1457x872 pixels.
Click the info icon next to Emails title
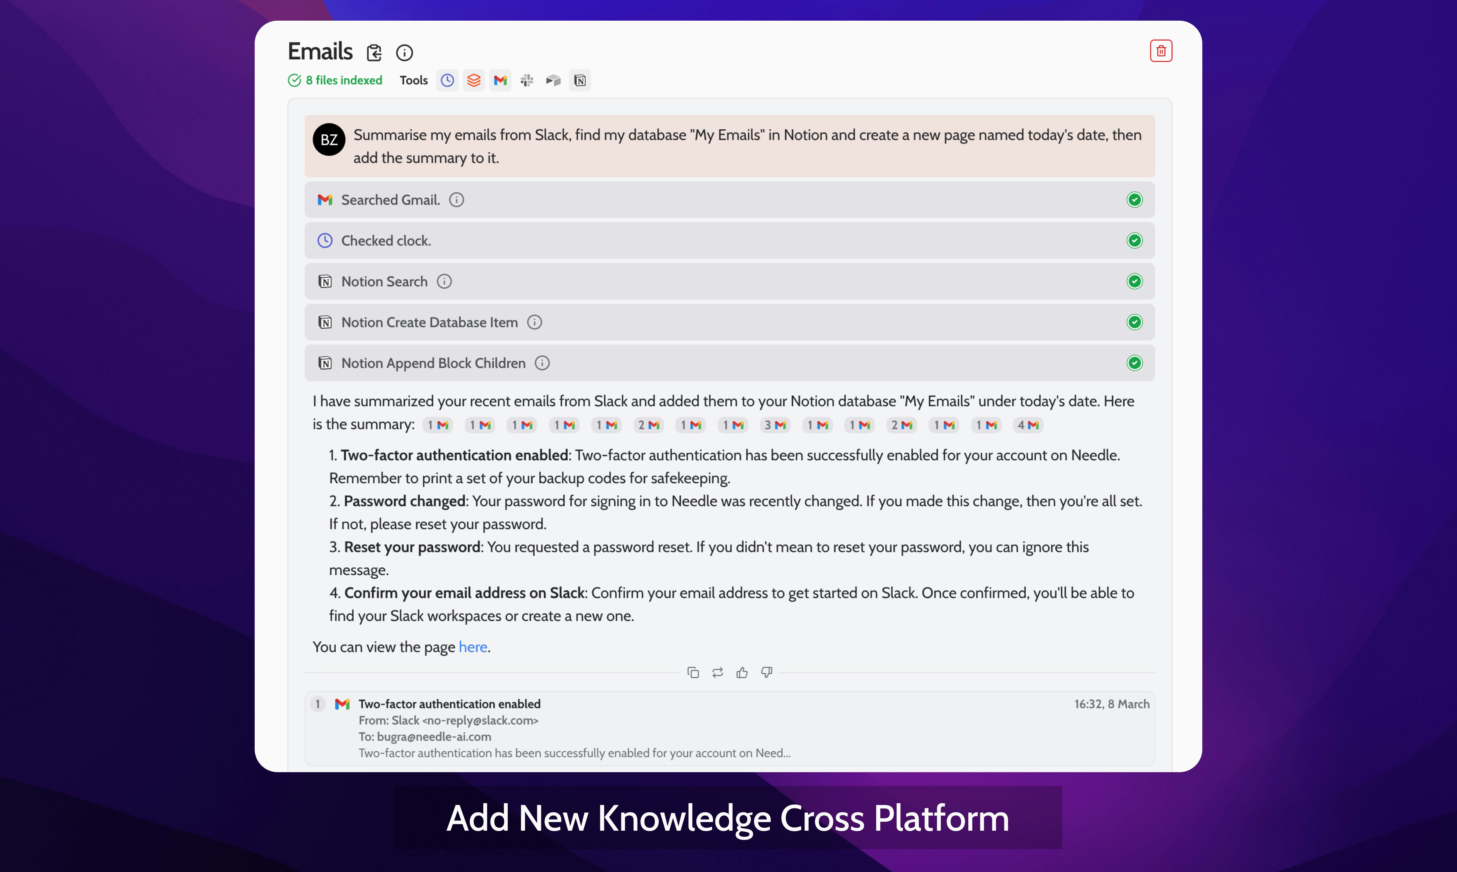tap(404, 53)
